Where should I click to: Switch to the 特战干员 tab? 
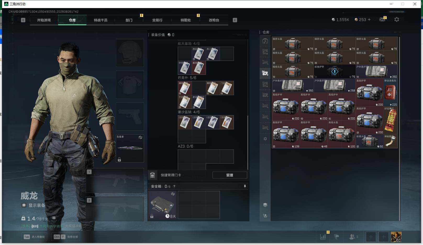point(101,20)
